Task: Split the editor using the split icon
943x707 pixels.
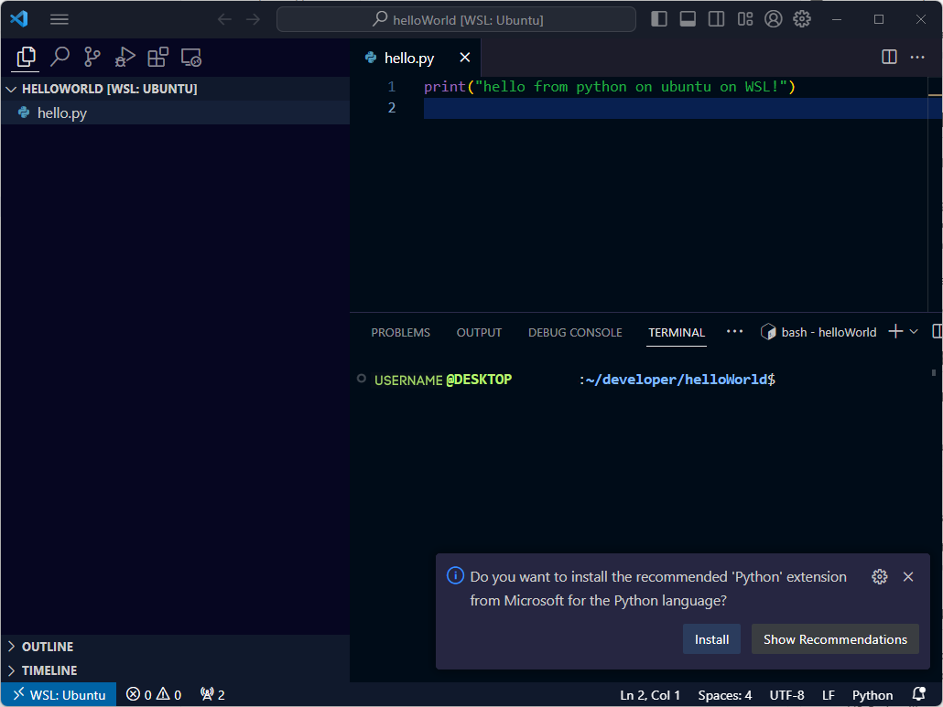Action: coord(888,57)
